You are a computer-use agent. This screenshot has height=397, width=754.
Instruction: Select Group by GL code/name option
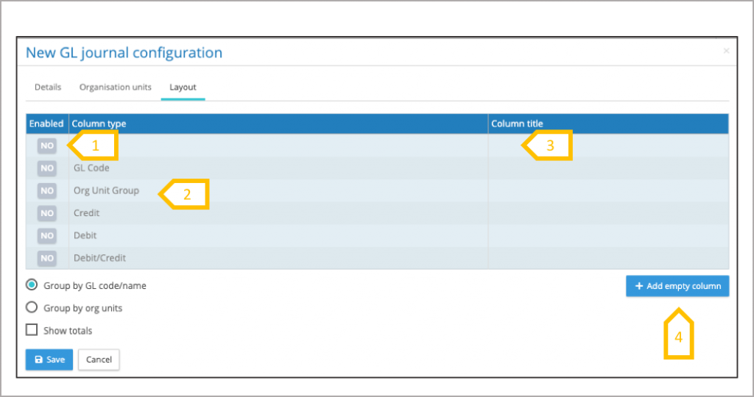32,285
